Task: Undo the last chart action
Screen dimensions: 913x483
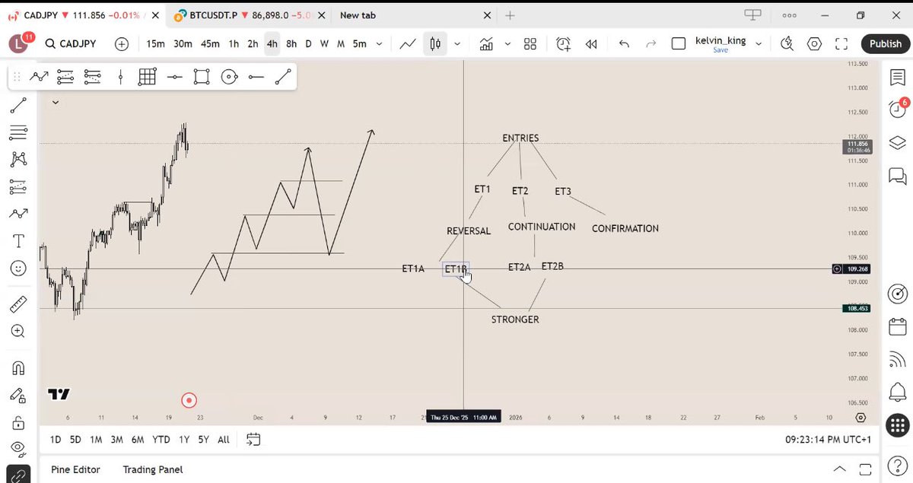Action: pos(624,44)
